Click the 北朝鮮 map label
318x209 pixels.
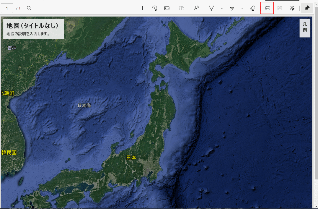[x=8, y=93]
